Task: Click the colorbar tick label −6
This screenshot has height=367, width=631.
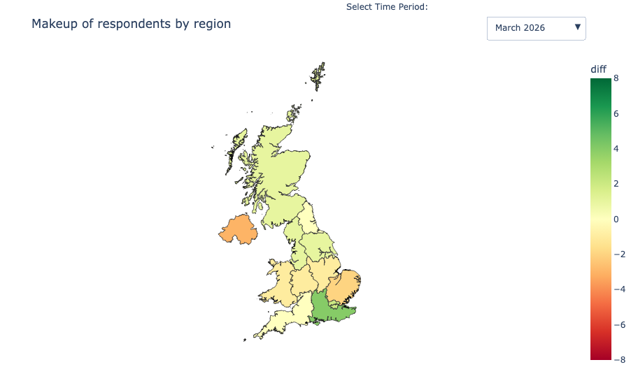Action: click(619, 325)
